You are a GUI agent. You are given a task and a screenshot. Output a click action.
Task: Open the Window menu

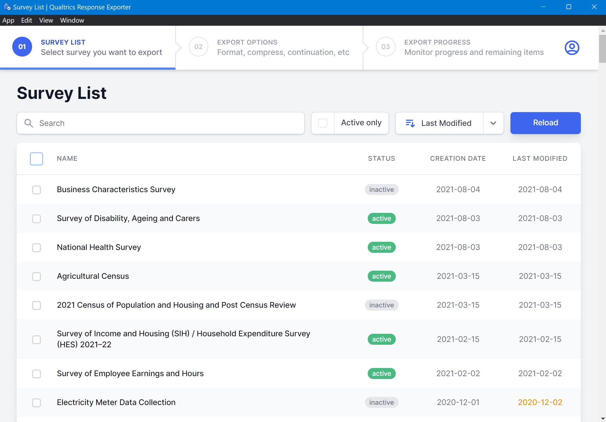click(x=72, y=20)
